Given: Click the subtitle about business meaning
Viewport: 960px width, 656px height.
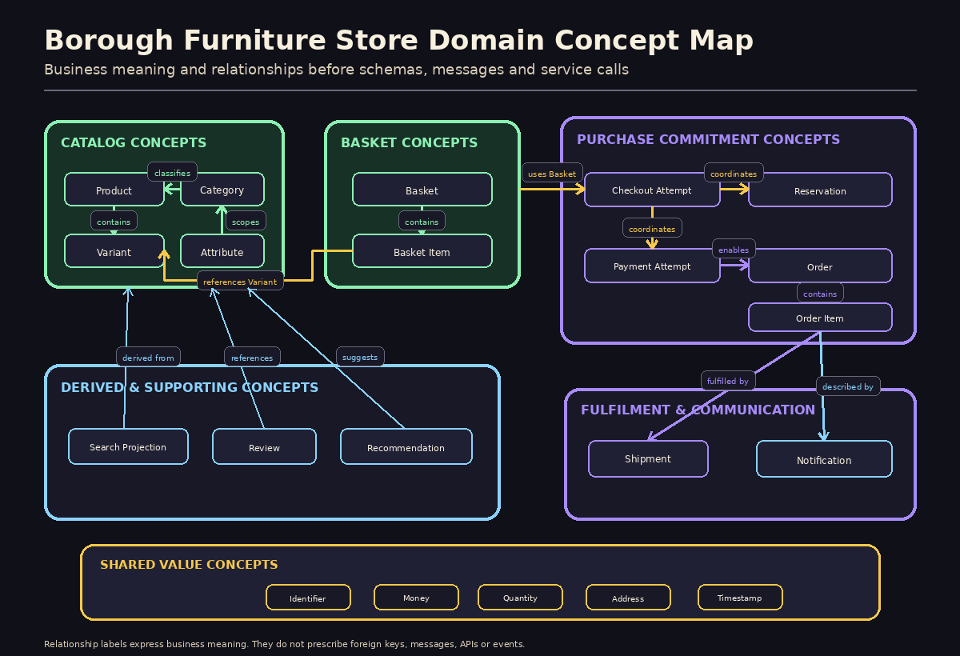Looking at the screenshot, I should point(336,70).
